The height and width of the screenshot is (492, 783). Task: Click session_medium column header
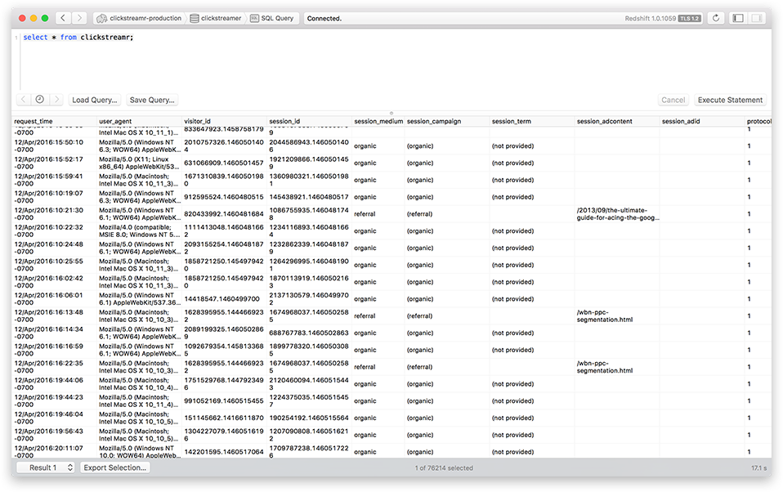point(378,122)
